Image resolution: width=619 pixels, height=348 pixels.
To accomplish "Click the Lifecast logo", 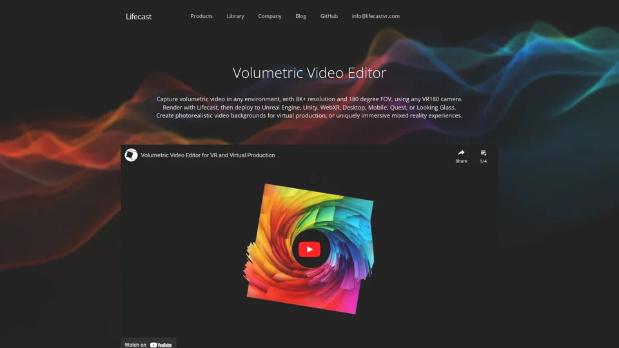I will click(x=139, y=17).
